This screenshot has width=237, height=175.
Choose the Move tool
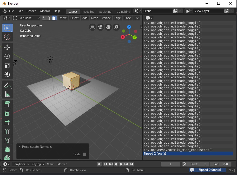7,47
